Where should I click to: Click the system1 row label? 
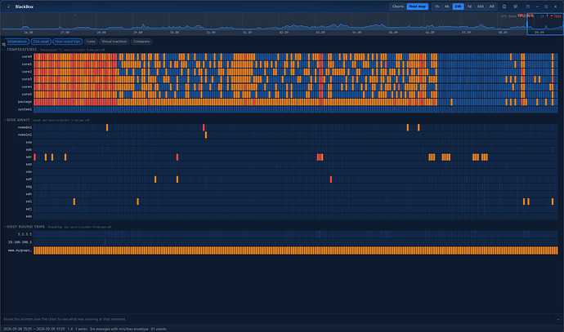point(25,109)
